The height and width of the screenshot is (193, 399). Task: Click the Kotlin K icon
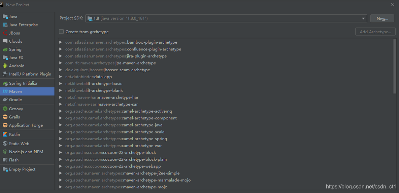(5, 134)
